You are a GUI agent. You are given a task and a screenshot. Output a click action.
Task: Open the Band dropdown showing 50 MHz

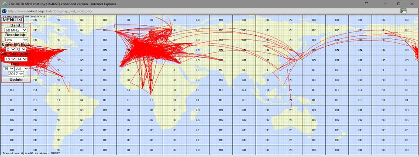[16, 30]
